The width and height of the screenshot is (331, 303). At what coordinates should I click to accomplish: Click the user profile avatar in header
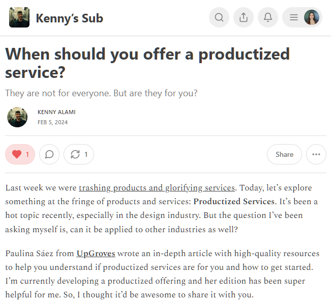312,18
